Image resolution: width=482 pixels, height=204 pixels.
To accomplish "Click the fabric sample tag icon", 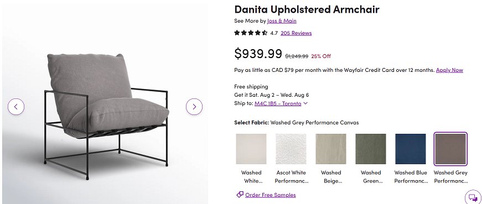I will 240,195.
